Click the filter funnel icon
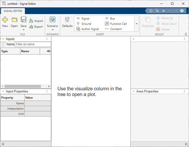This screenshot has height=147, width=189. tap(3, 44)
